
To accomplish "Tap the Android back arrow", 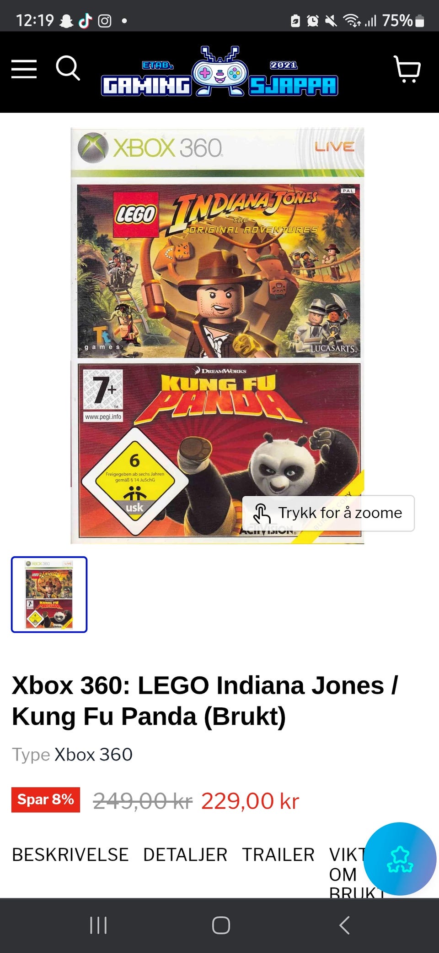I will click(344, 925).
